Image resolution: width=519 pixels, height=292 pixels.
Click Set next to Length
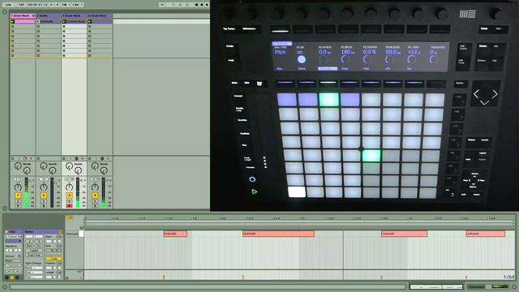(59, 273)
